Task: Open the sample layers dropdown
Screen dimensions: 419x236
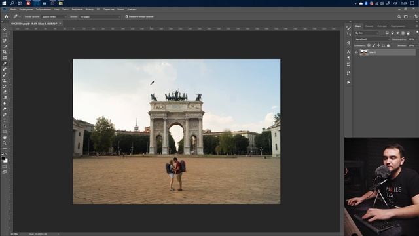Action: coord(100,16)
